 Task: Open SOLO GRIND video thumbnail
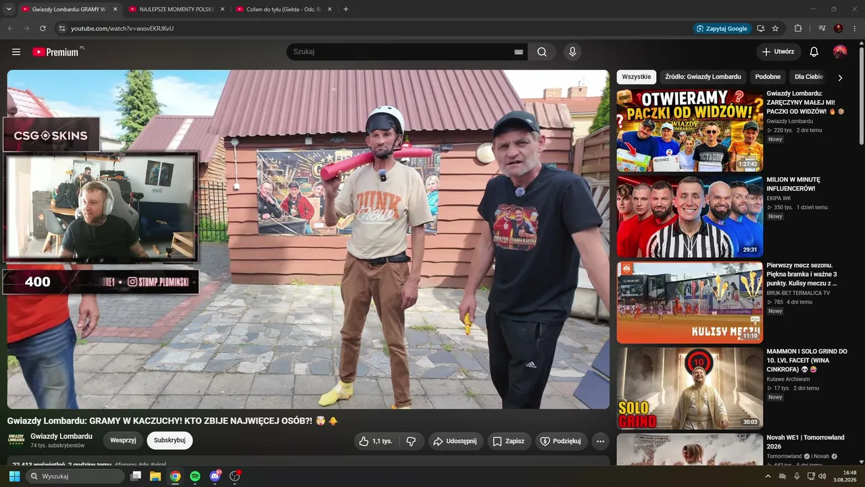[689, 388]
